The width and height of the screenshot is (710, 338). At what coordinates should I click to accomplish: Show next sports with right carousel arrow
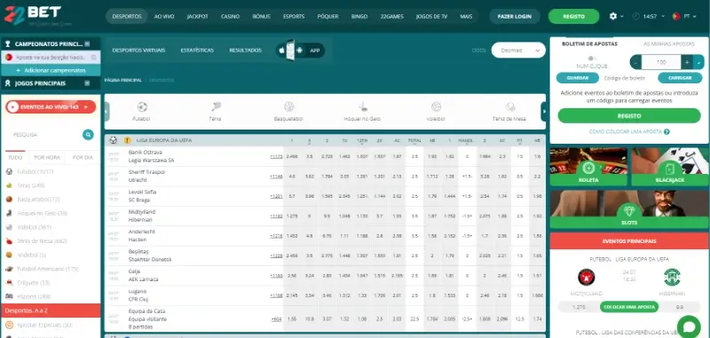(x=543, y=111)
